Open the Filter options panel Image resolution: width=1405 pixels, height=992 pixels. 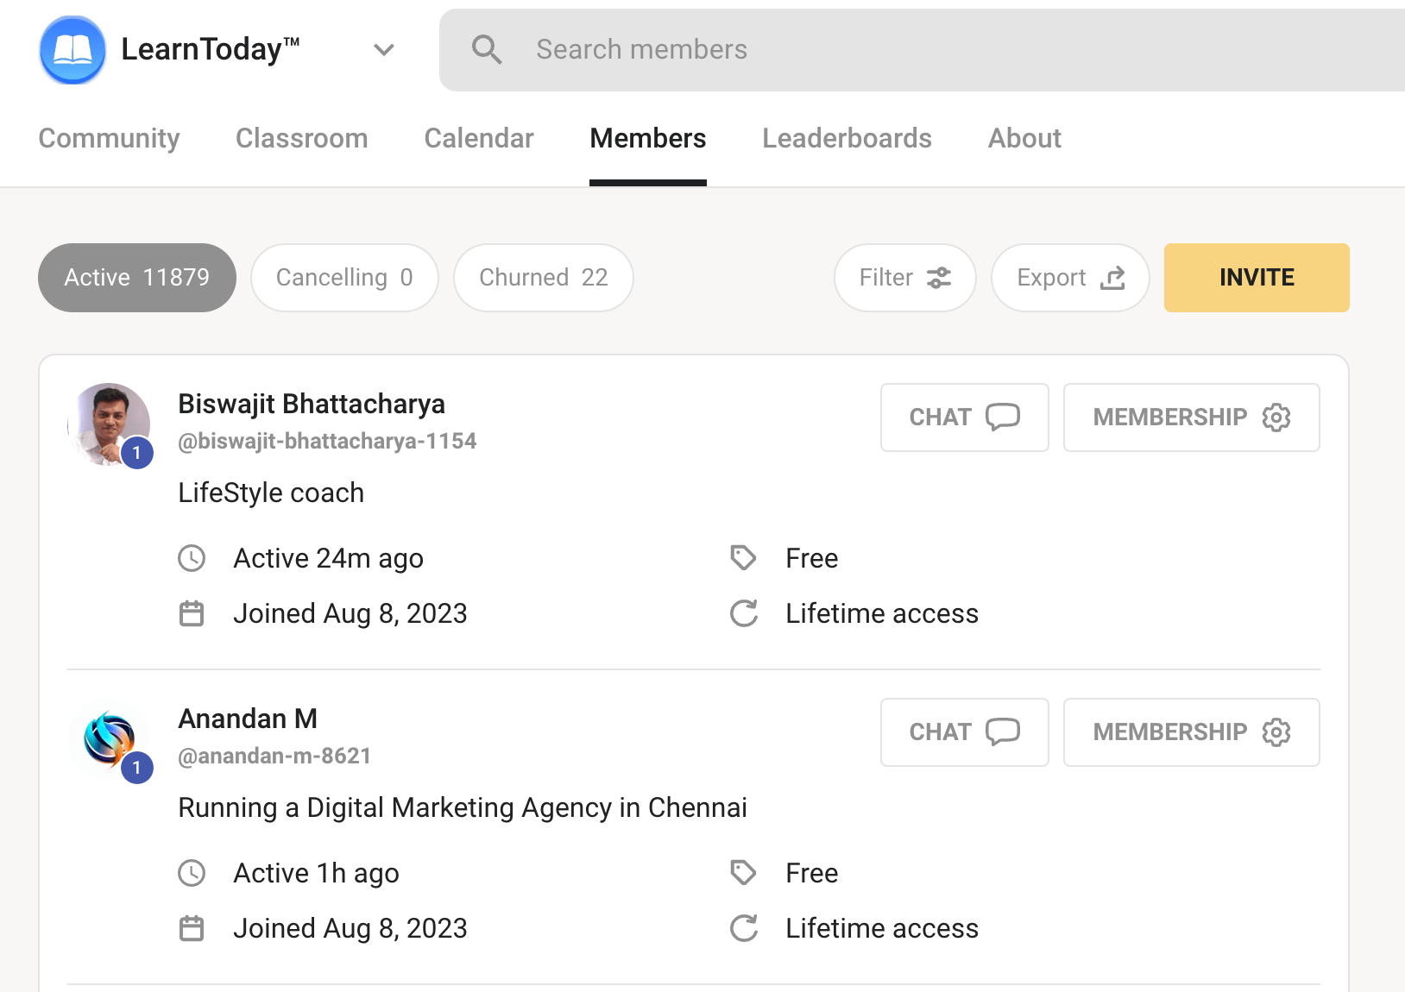click(904, 278)
